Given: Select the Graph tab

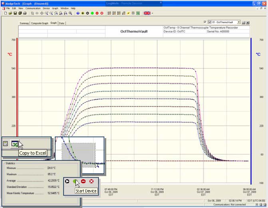Looking at the screenshot, I should coord(54,23).
